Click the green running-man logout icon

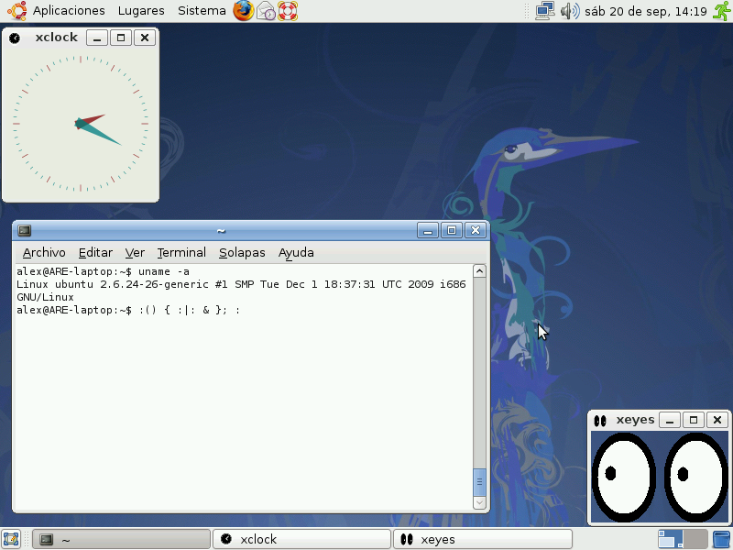(721, 11)
